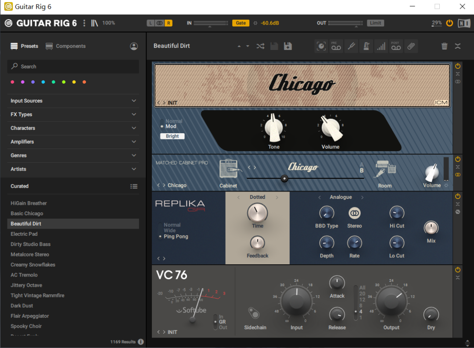Switch to the Presets tab
Screen dimensions: 474x348
(x=25, y=46)
